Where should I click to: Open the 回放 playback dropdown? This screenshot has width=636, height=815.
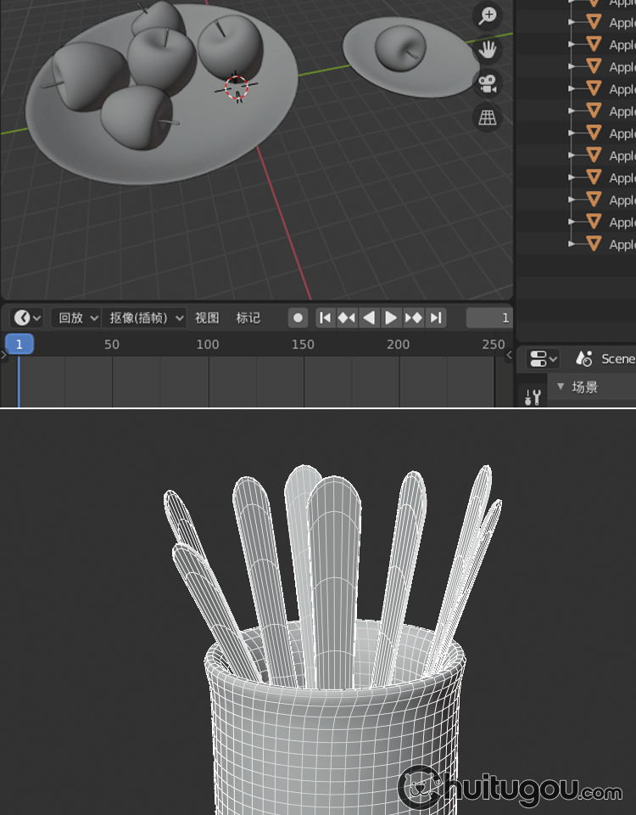point(76,318)
